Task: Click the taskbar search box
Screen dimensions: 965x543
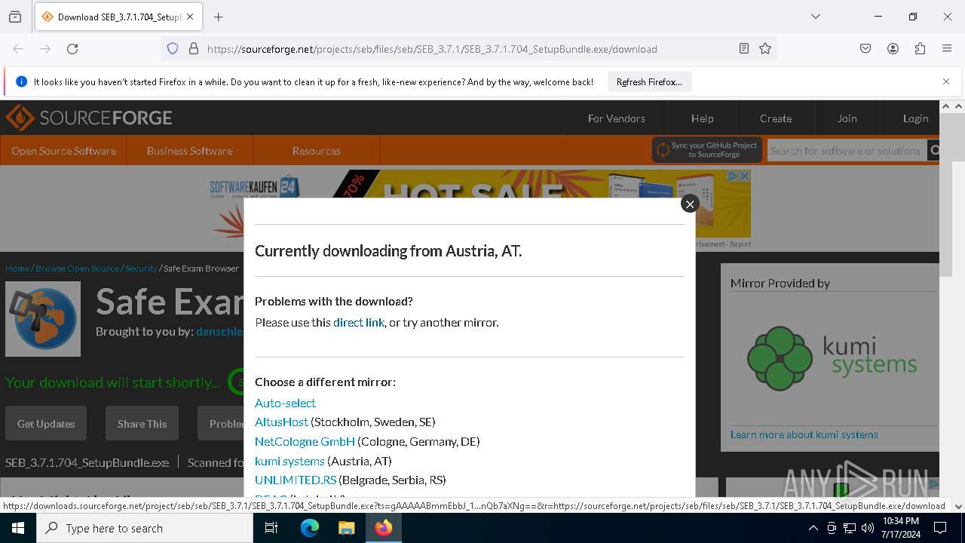Action: 145,528
